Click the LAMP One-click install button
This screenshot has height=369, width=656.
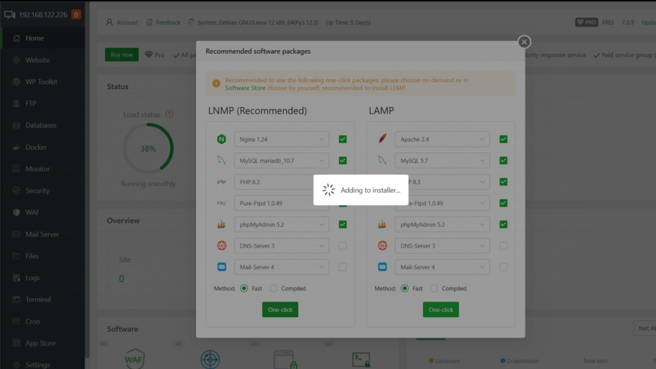[x=441, y=309]
